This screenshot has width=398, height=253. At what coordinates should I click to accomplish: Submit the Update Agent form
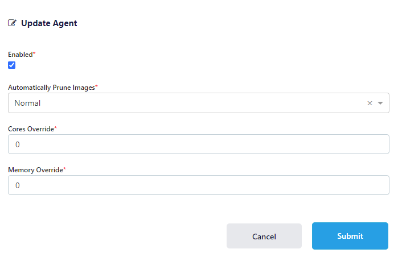tap(350, 236)
